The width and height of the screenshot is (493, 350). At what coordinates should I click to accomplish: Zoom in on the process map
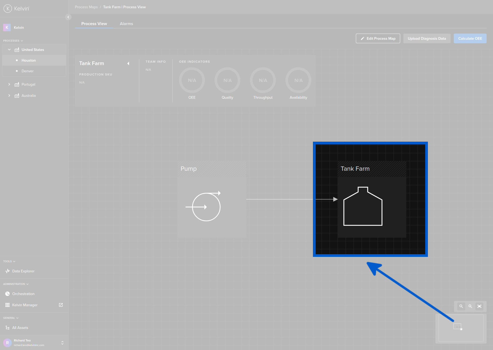point(470,306)
